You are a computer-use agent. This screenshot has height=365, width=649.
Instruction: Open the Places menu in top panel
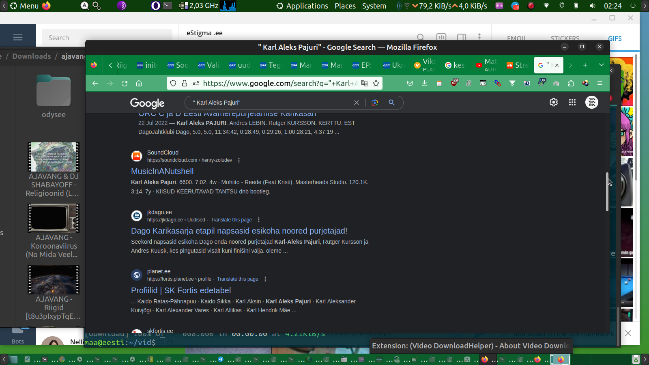pyautogui.click(x=345, y=6)
